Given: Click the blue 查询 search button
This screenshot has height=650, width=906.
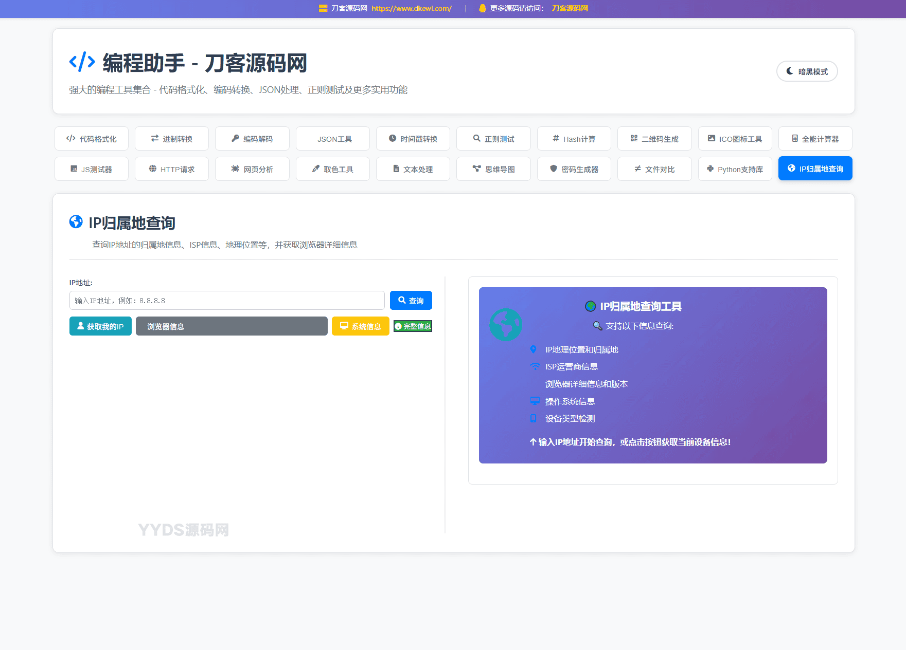Looking at the screenshot, I should 411,301.
